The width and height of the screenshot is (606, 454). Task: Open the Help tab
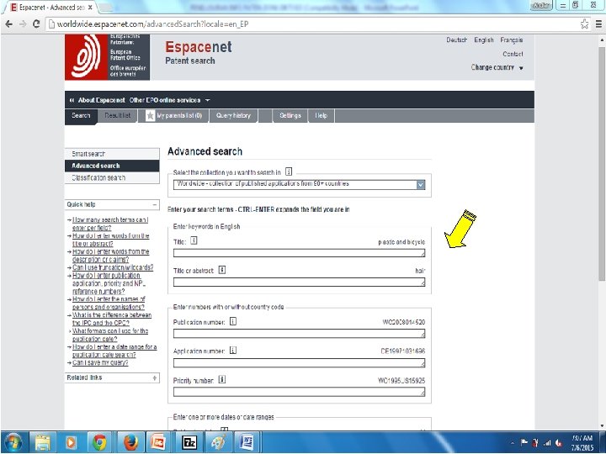click(x=322, y=115)
